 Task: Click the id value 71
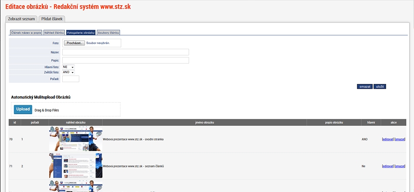point(11,166)
